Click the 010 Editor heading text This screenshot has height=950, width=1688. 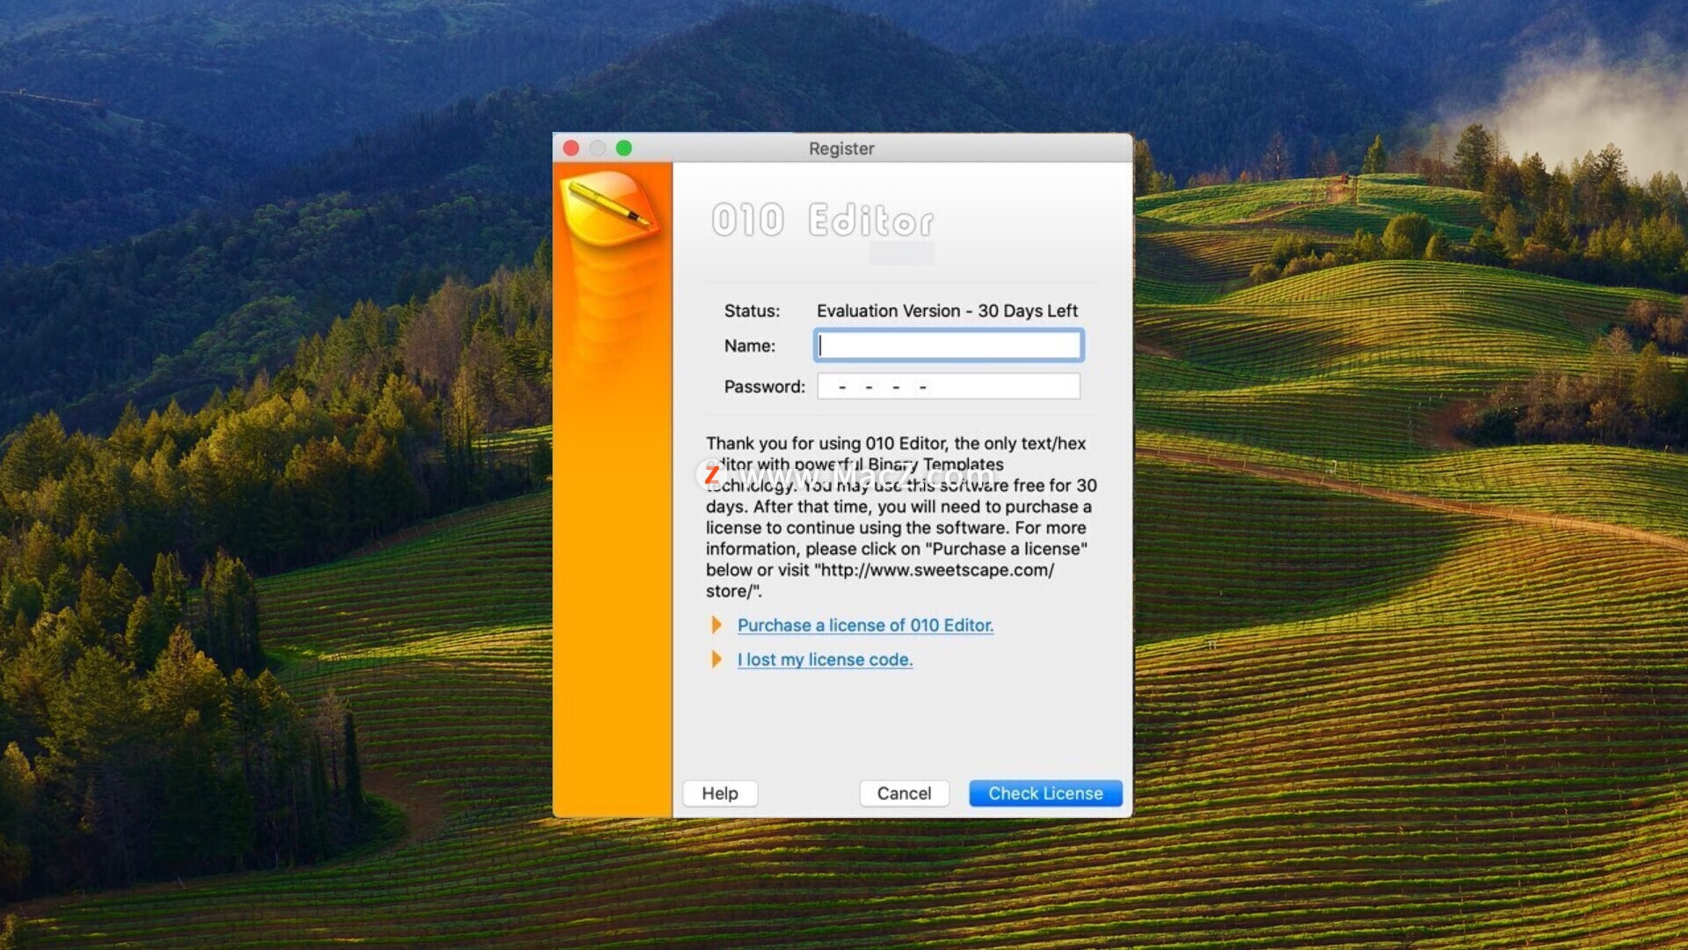tap(823, 220)
